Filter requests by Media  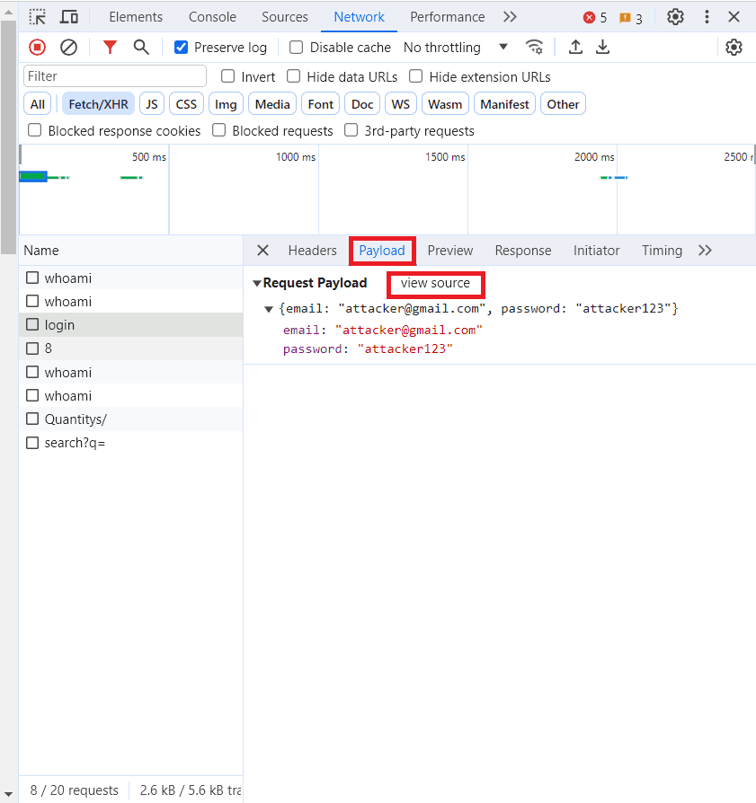click(x=272, y=104)
